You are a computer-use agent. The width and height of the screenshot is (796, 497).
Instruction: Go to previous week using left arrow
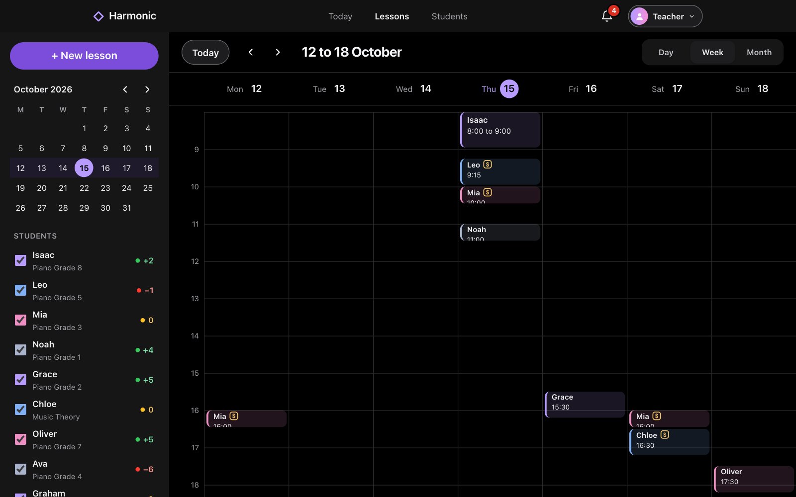coord(251,52)
